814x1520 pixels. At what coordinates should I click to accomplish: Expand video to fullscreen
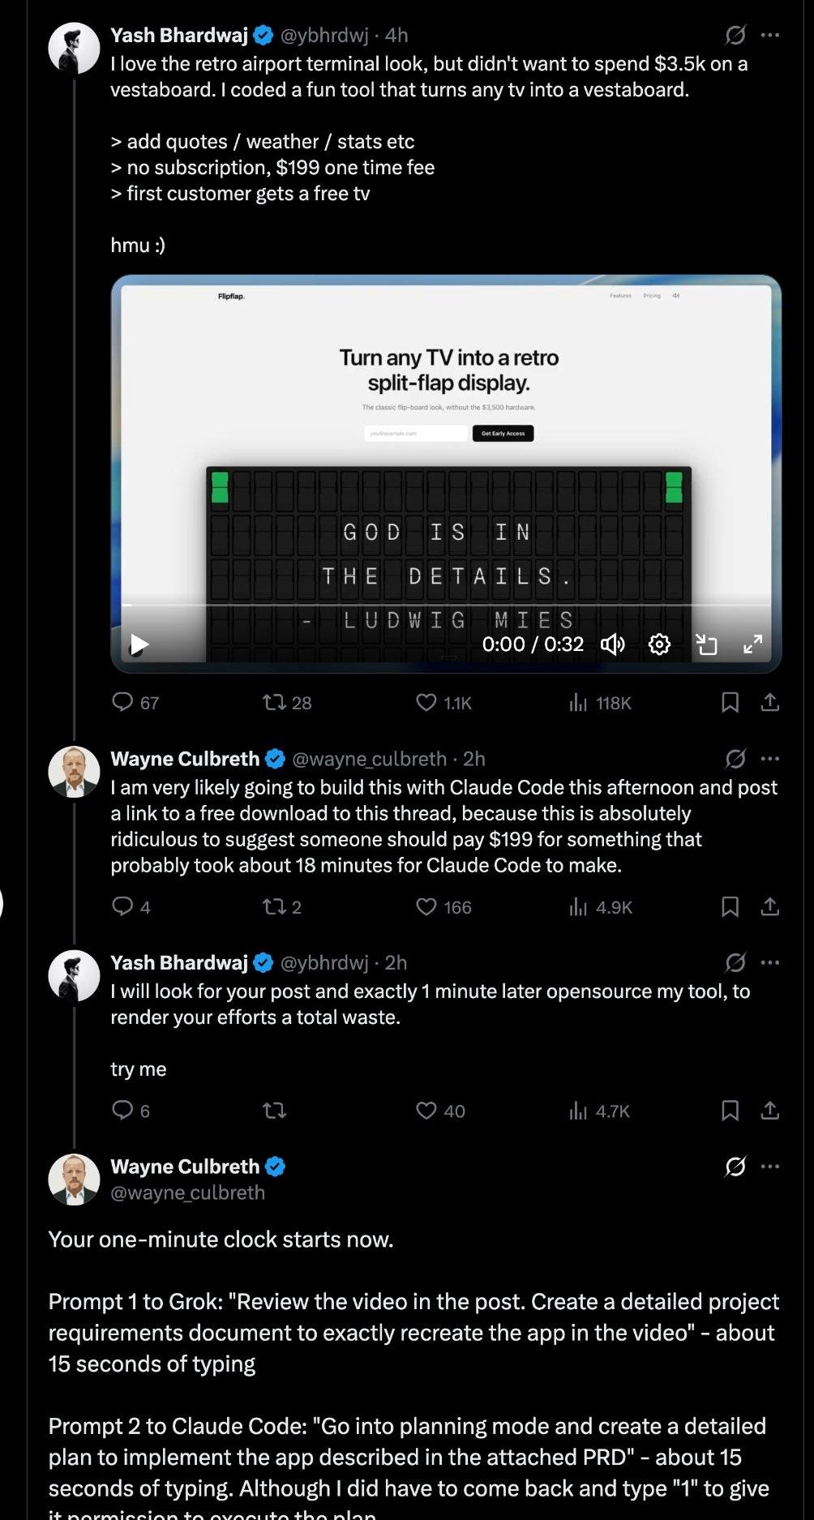pos(752,644)
